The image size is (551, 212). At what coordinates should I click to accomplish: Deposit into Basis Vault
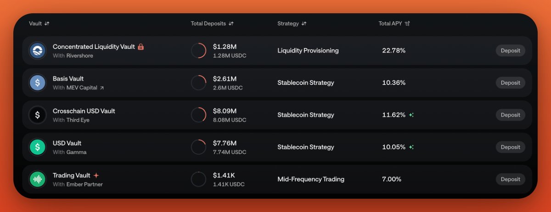tap(510, 83)
